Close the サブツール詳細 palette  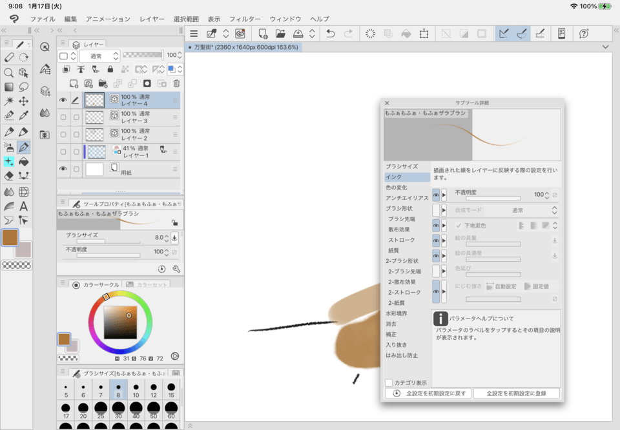coord(387,103)
